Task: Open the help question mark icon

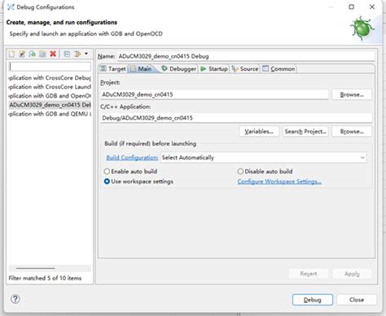Action: pos(15,299)
